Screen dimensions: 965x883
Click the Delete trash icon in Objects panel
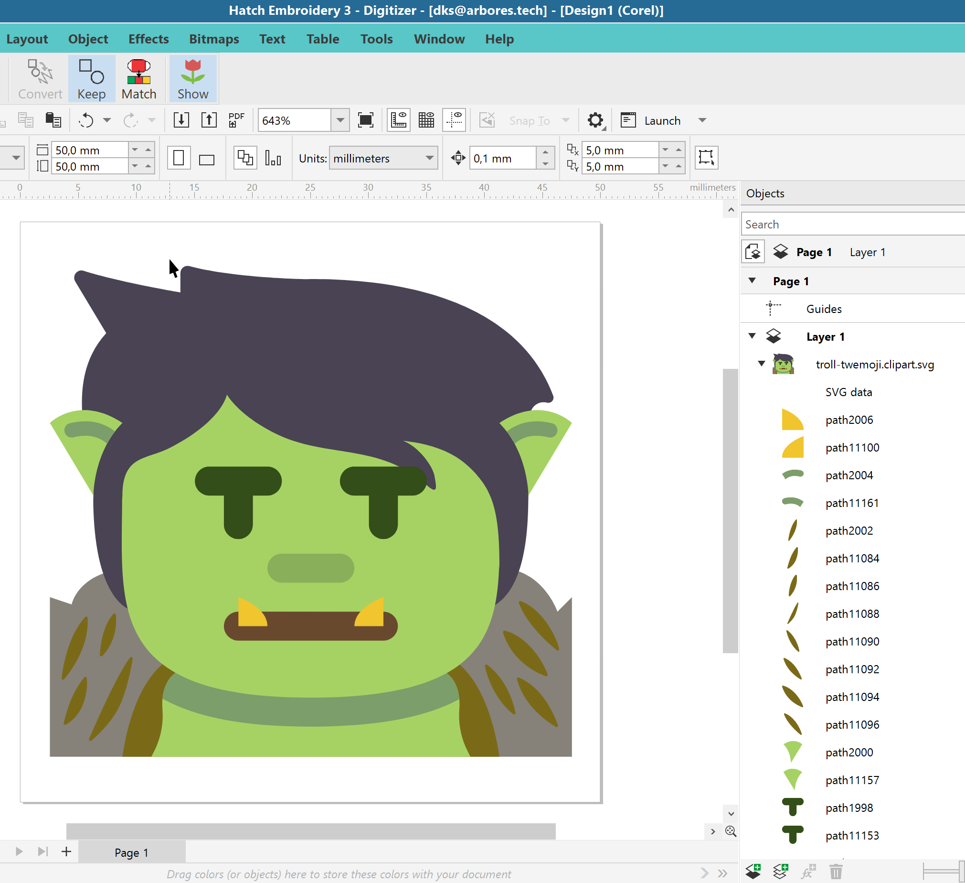(x=836, y=871)
